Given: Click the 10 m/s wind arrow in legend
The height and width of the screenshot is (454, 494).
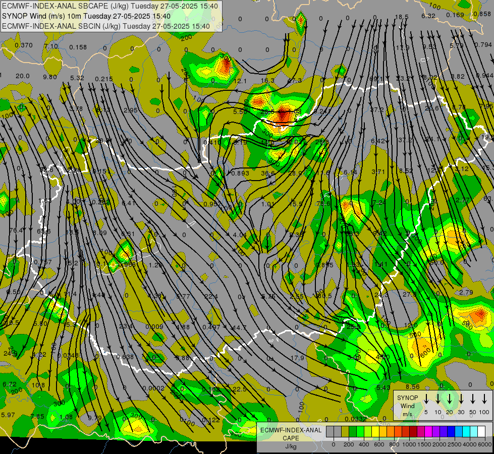Looking at the screenshot, I should tap(437, 399).
